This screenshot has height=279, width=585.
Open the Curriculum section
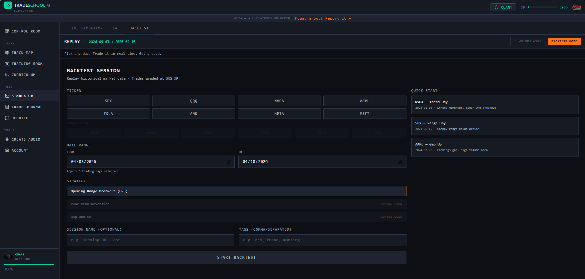pos(24,74)
